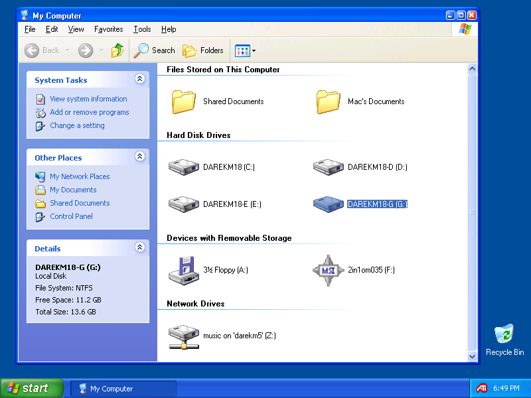The width and height of the screenshot is (531, 398).
Task: Collapse the System Tasks panel
Action: [140, 79]
